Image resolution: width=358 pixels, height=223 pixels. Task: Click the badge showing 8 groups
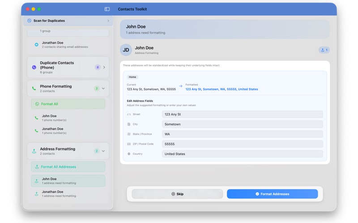(98, 67)
